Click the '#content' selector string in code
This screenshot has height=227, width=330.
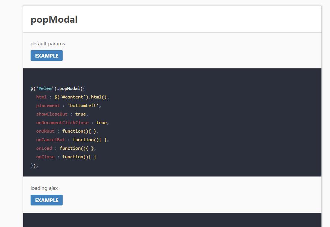coord(74,97)
